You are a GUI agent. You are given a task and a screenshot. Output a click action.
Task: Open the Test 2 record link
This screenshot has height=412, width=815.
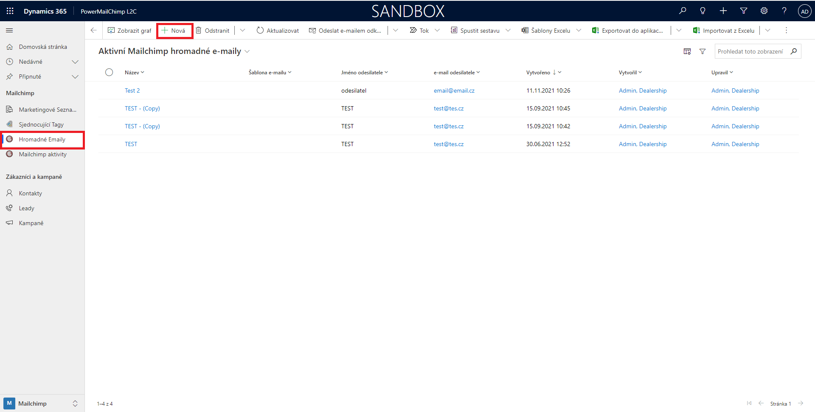pos(132,90)
